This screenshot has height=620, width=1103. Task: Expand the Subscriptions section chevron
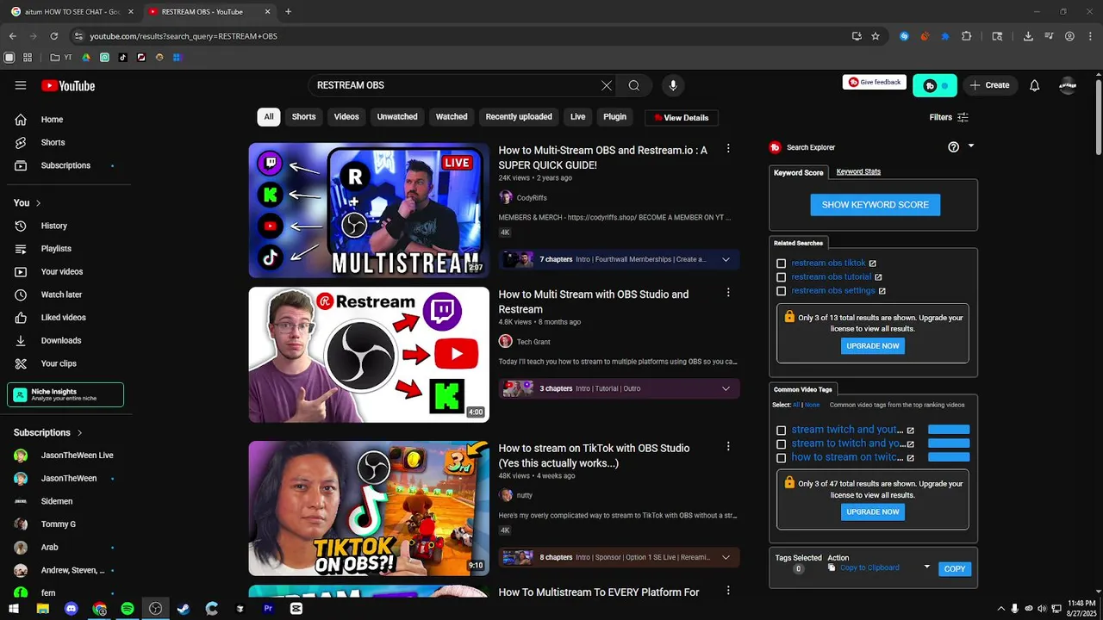[79, 433]
